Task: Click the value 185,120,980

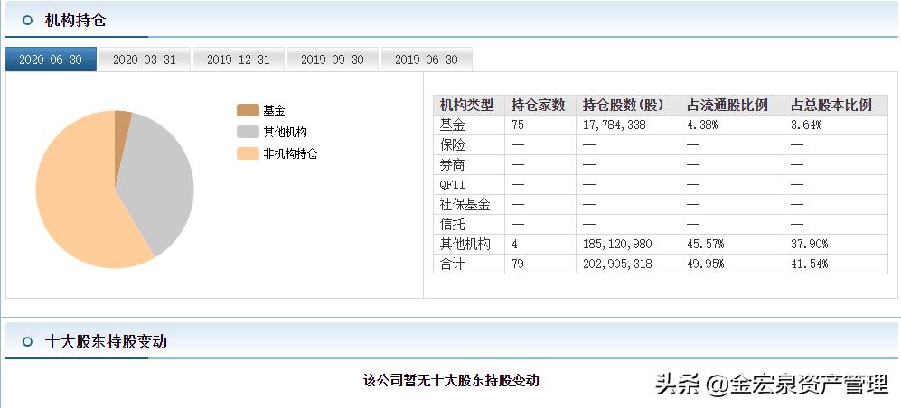Action: [617, 244]
